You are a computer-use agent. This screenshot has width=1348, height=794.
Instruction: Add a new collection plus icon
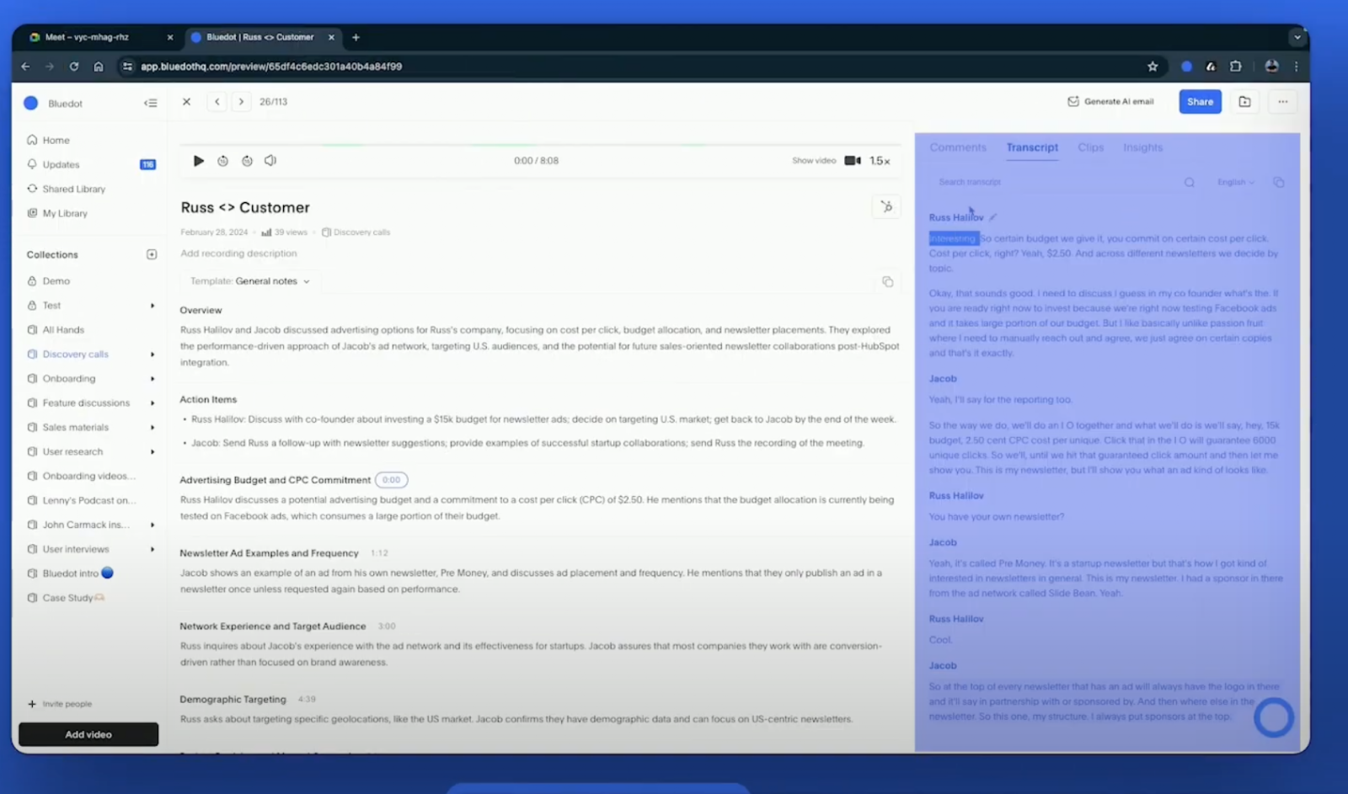coord(152,254)
